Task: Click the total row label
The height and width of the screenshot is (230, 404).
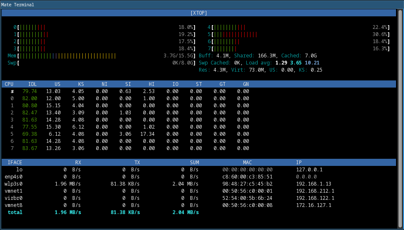Action: [x=15, y=212]
